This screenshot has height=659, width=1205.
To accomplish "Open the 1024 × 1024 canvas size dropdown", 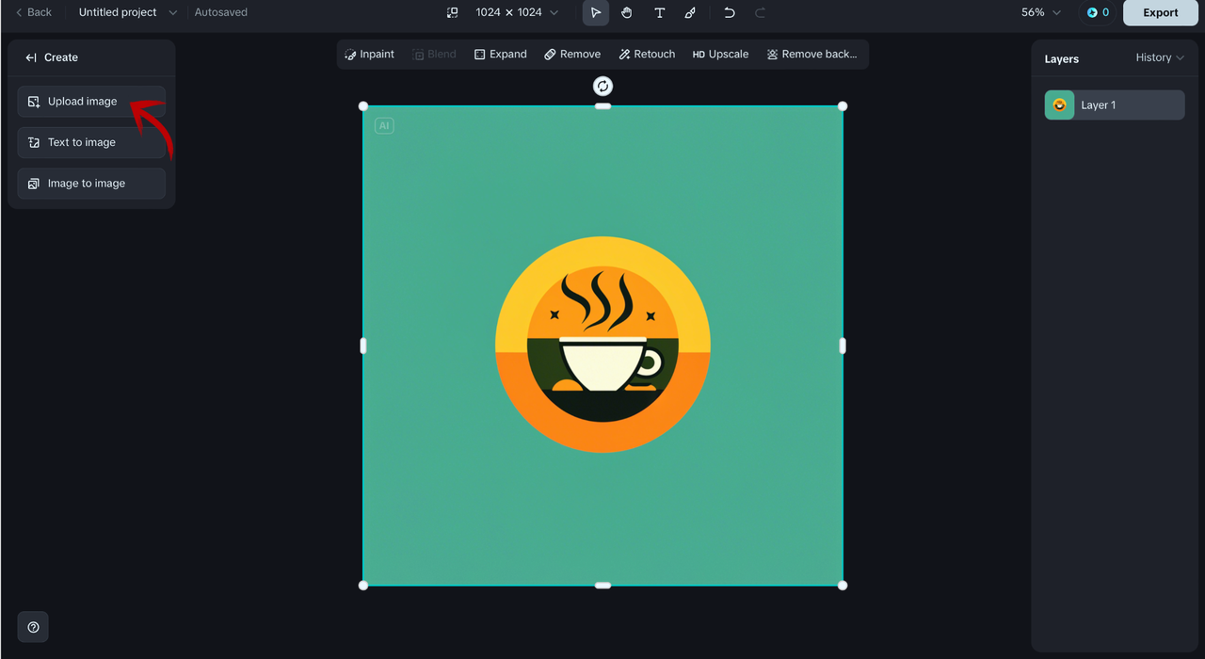I will pyautogui.click(x=517, y=12).
